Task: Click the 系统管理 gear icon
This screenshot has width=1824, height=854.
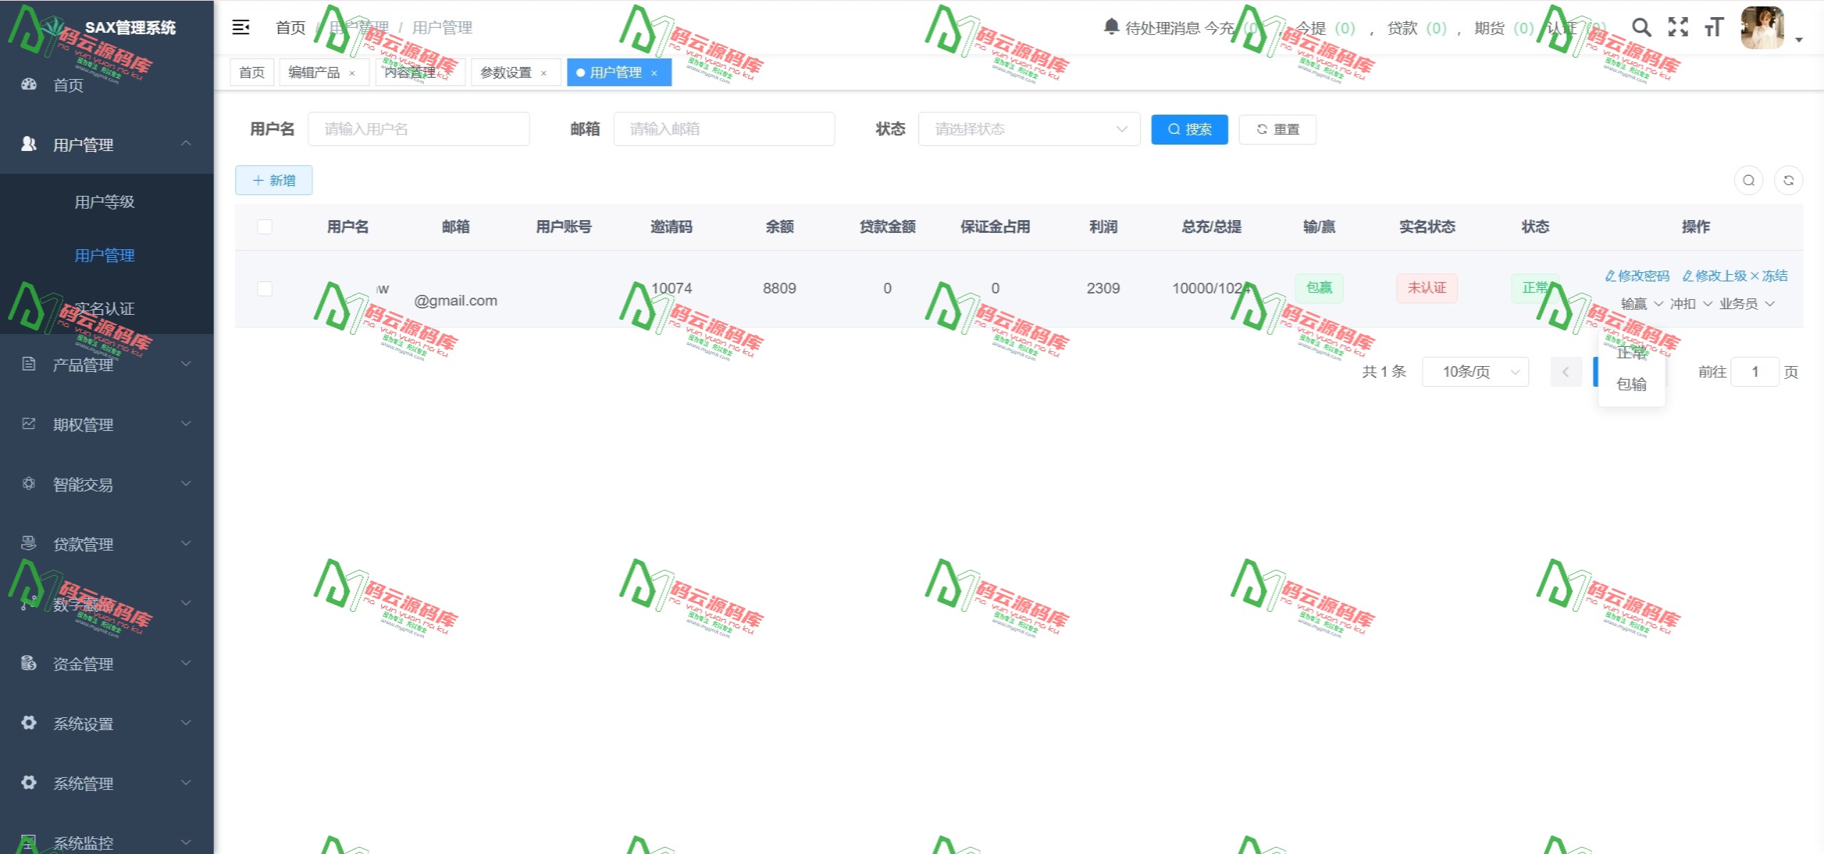Action: (28, 783)
